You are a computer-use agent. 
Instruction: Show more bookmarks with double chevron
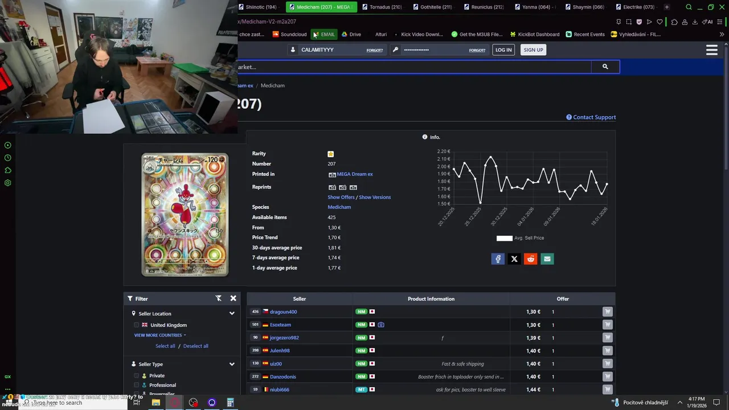coord(722,34)
